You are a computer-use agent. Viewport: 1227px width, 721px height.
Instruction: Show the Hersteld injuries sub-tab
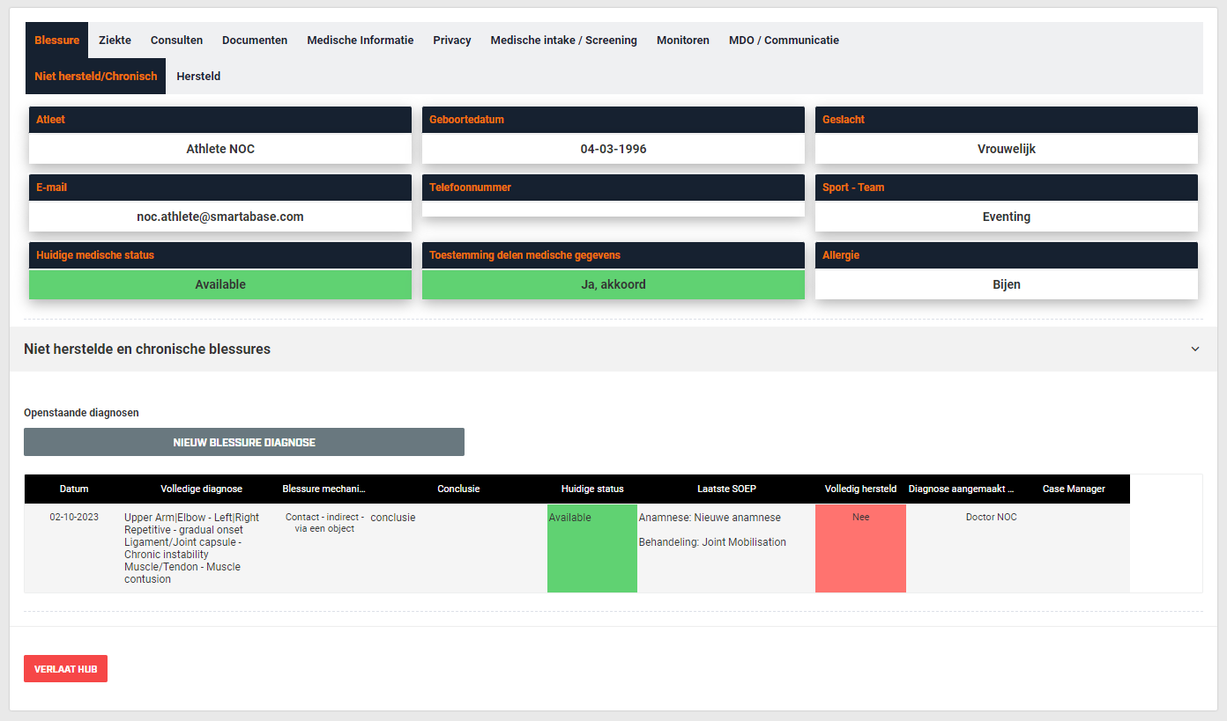[198, 77]
